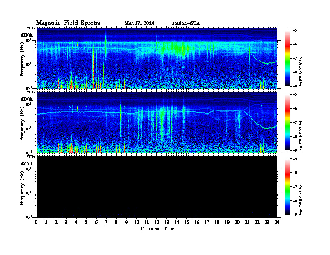Image resolution: width=330 pixels, height=255 pixels.
Task: Click the dH/dt panel label
Action: [x=27, y=35]
